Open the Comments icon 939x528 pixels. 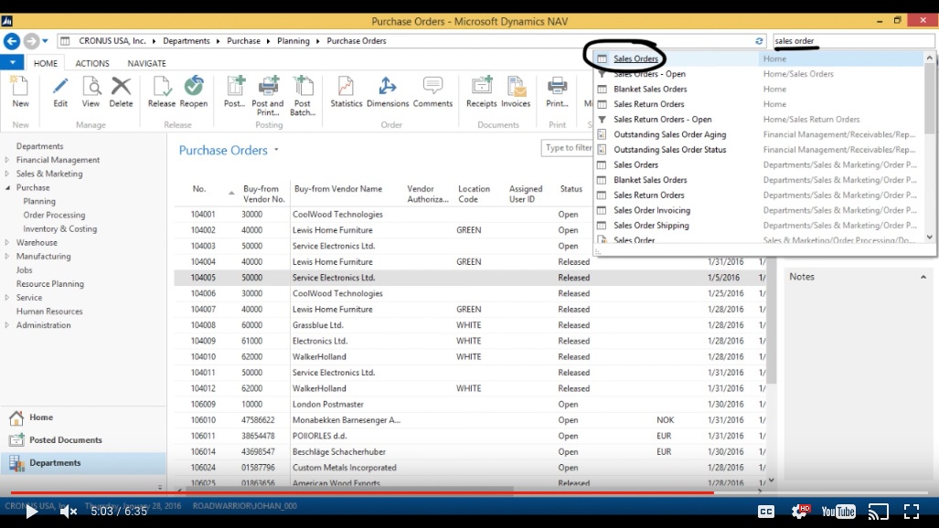click(432, 86)
